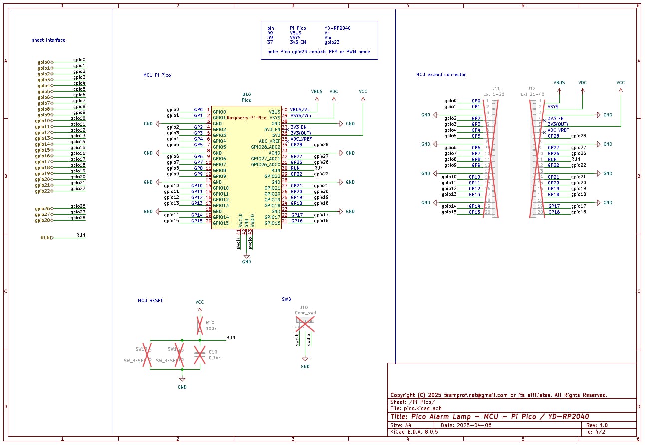645x445 pixels.
Task: Click the 'SWD' section heading text
Action: coord(286,299)
